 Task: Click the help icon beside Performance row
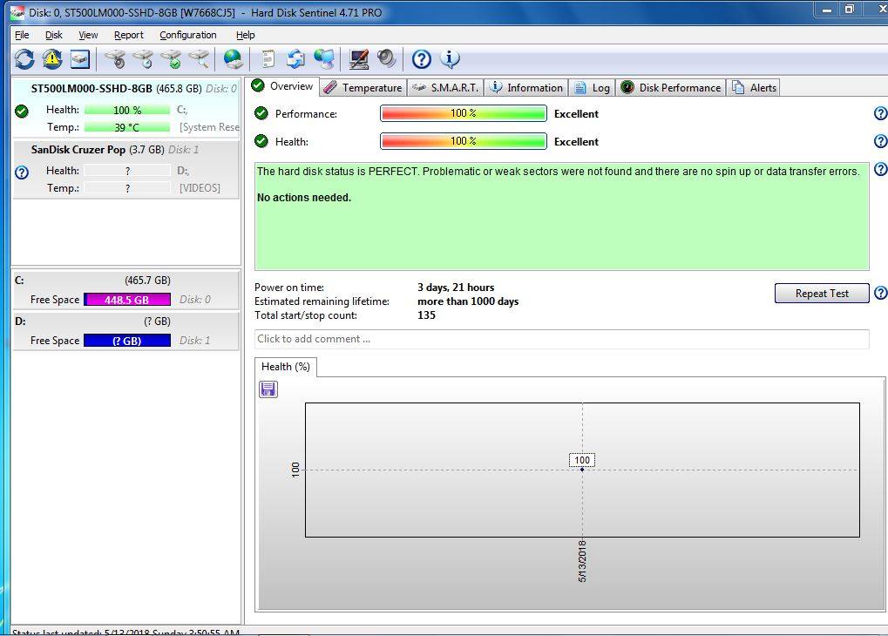point(881,113)
